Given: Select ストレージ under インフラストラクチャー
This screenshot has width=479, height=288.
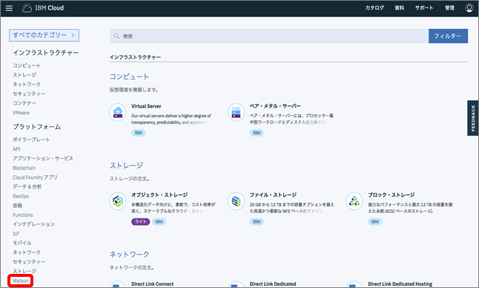Looking at the screenshot, I should click(24, 75).
